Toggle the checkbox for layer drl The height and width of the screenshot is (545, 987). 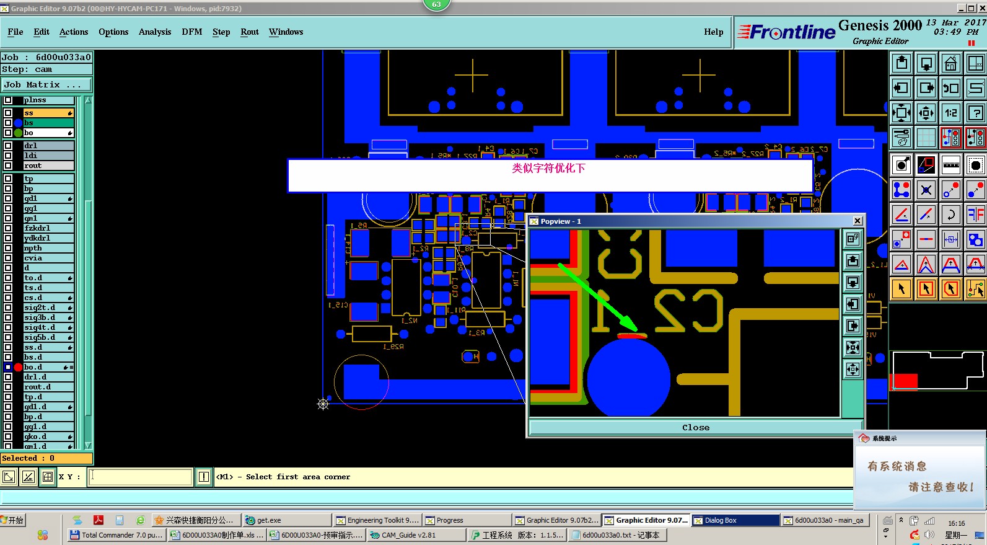[x=8, y=146]
